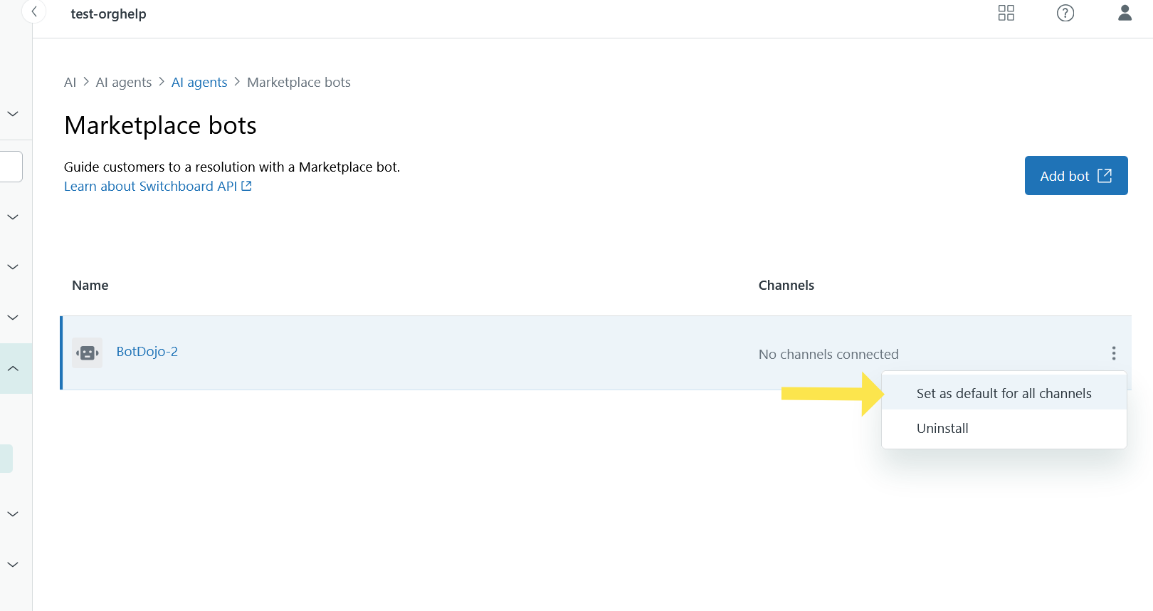Open the BotDojo-2 bot name link

point(147,352)
